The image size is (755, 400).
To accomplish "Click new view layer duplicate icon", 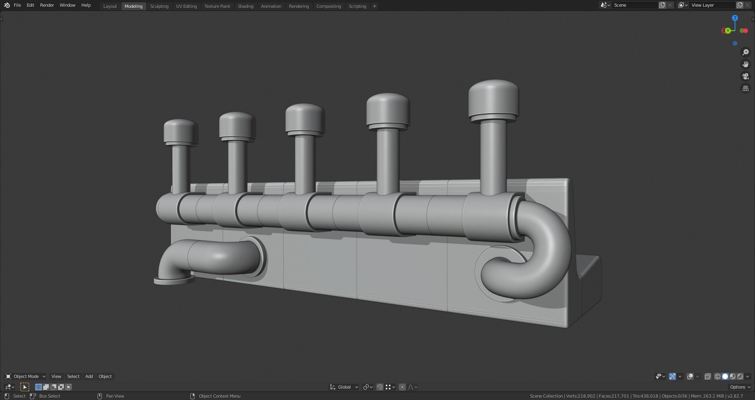I will pos(740,5).
